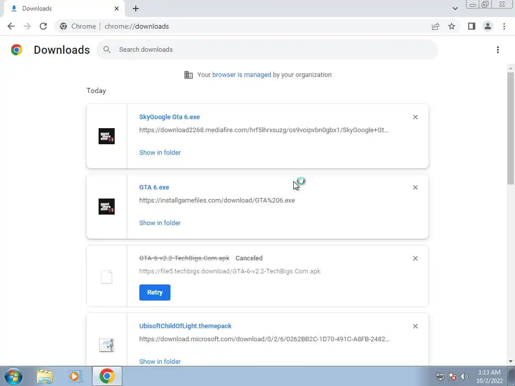The height and width of the screenshot is (386, 515).
Task: Click the 'Canceled' status label
Action: tap(249, 258)
